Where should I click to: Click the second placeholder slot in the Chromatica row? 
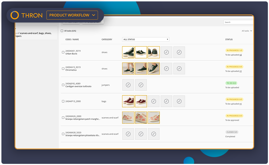tap(179, 69)
